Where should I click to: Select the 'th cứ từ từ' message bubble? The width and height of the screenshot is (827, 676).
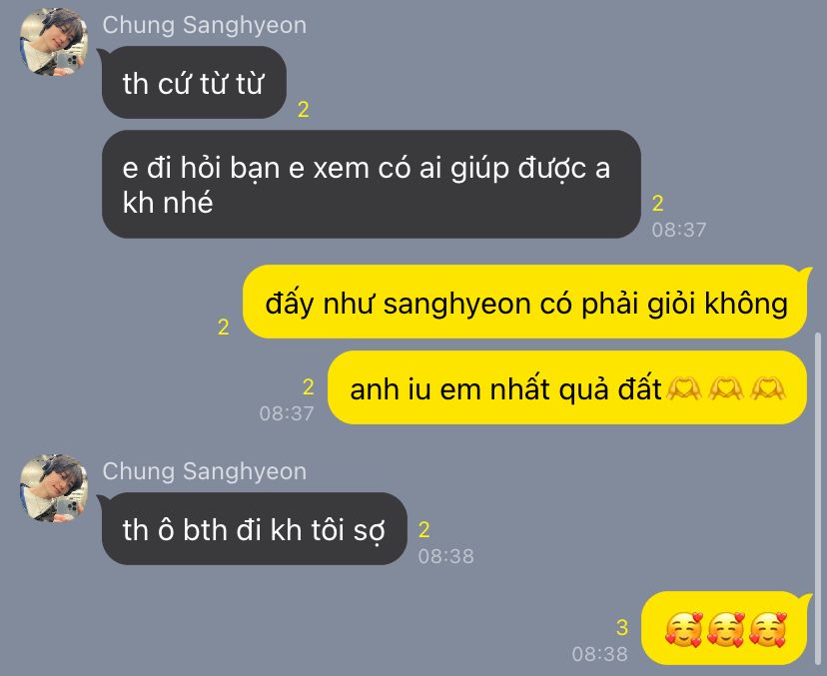point(194,82)
